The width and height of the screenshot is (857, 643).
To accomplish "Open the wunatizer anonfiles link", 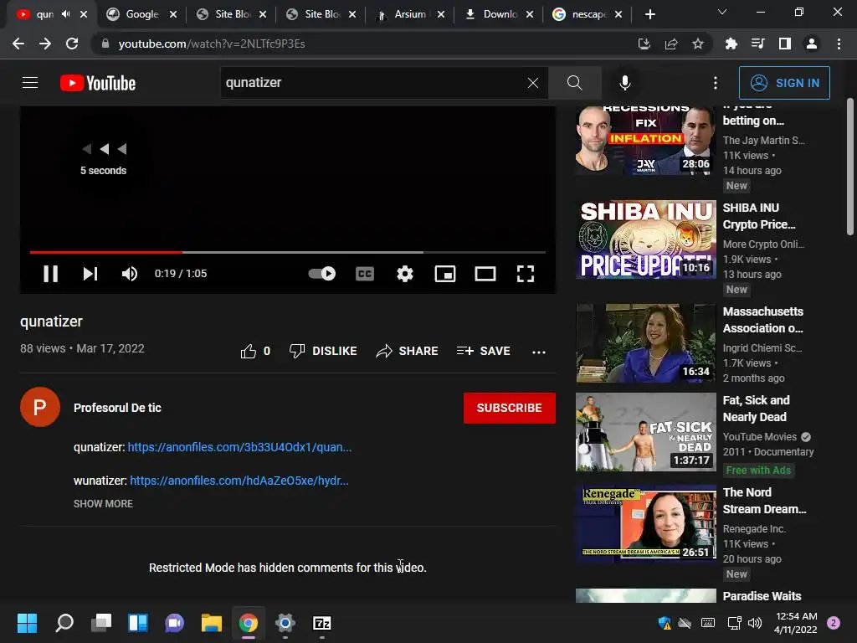I will click(239, 481).
